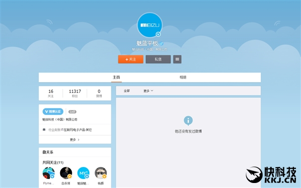Open 共同关注(11) mutual follows list
Viewport: 301px width, 188px height.
pos(53,162)
